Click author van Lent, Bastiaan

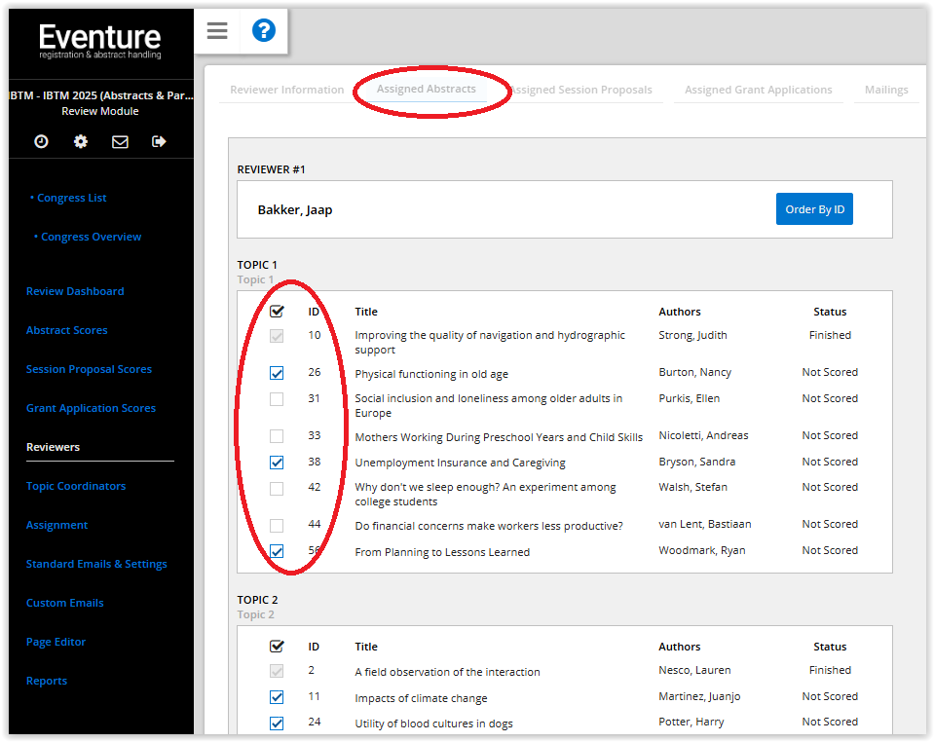click(x=705, y=524)
